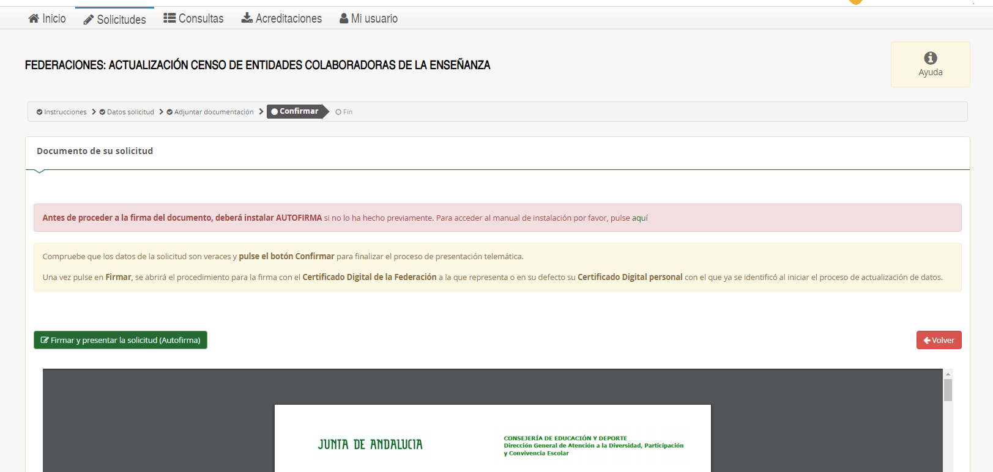Screen dimensions: 993x472
Task: Open the Consultas menu item
Action: pyautogui.click(x=193, y=18)
